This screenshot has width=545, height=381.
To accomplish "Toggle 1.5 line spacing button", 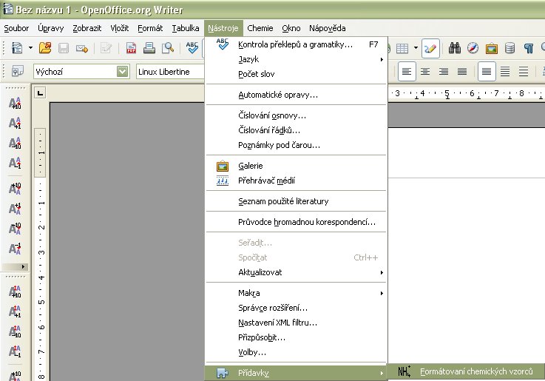I will [x=505, y=72].
